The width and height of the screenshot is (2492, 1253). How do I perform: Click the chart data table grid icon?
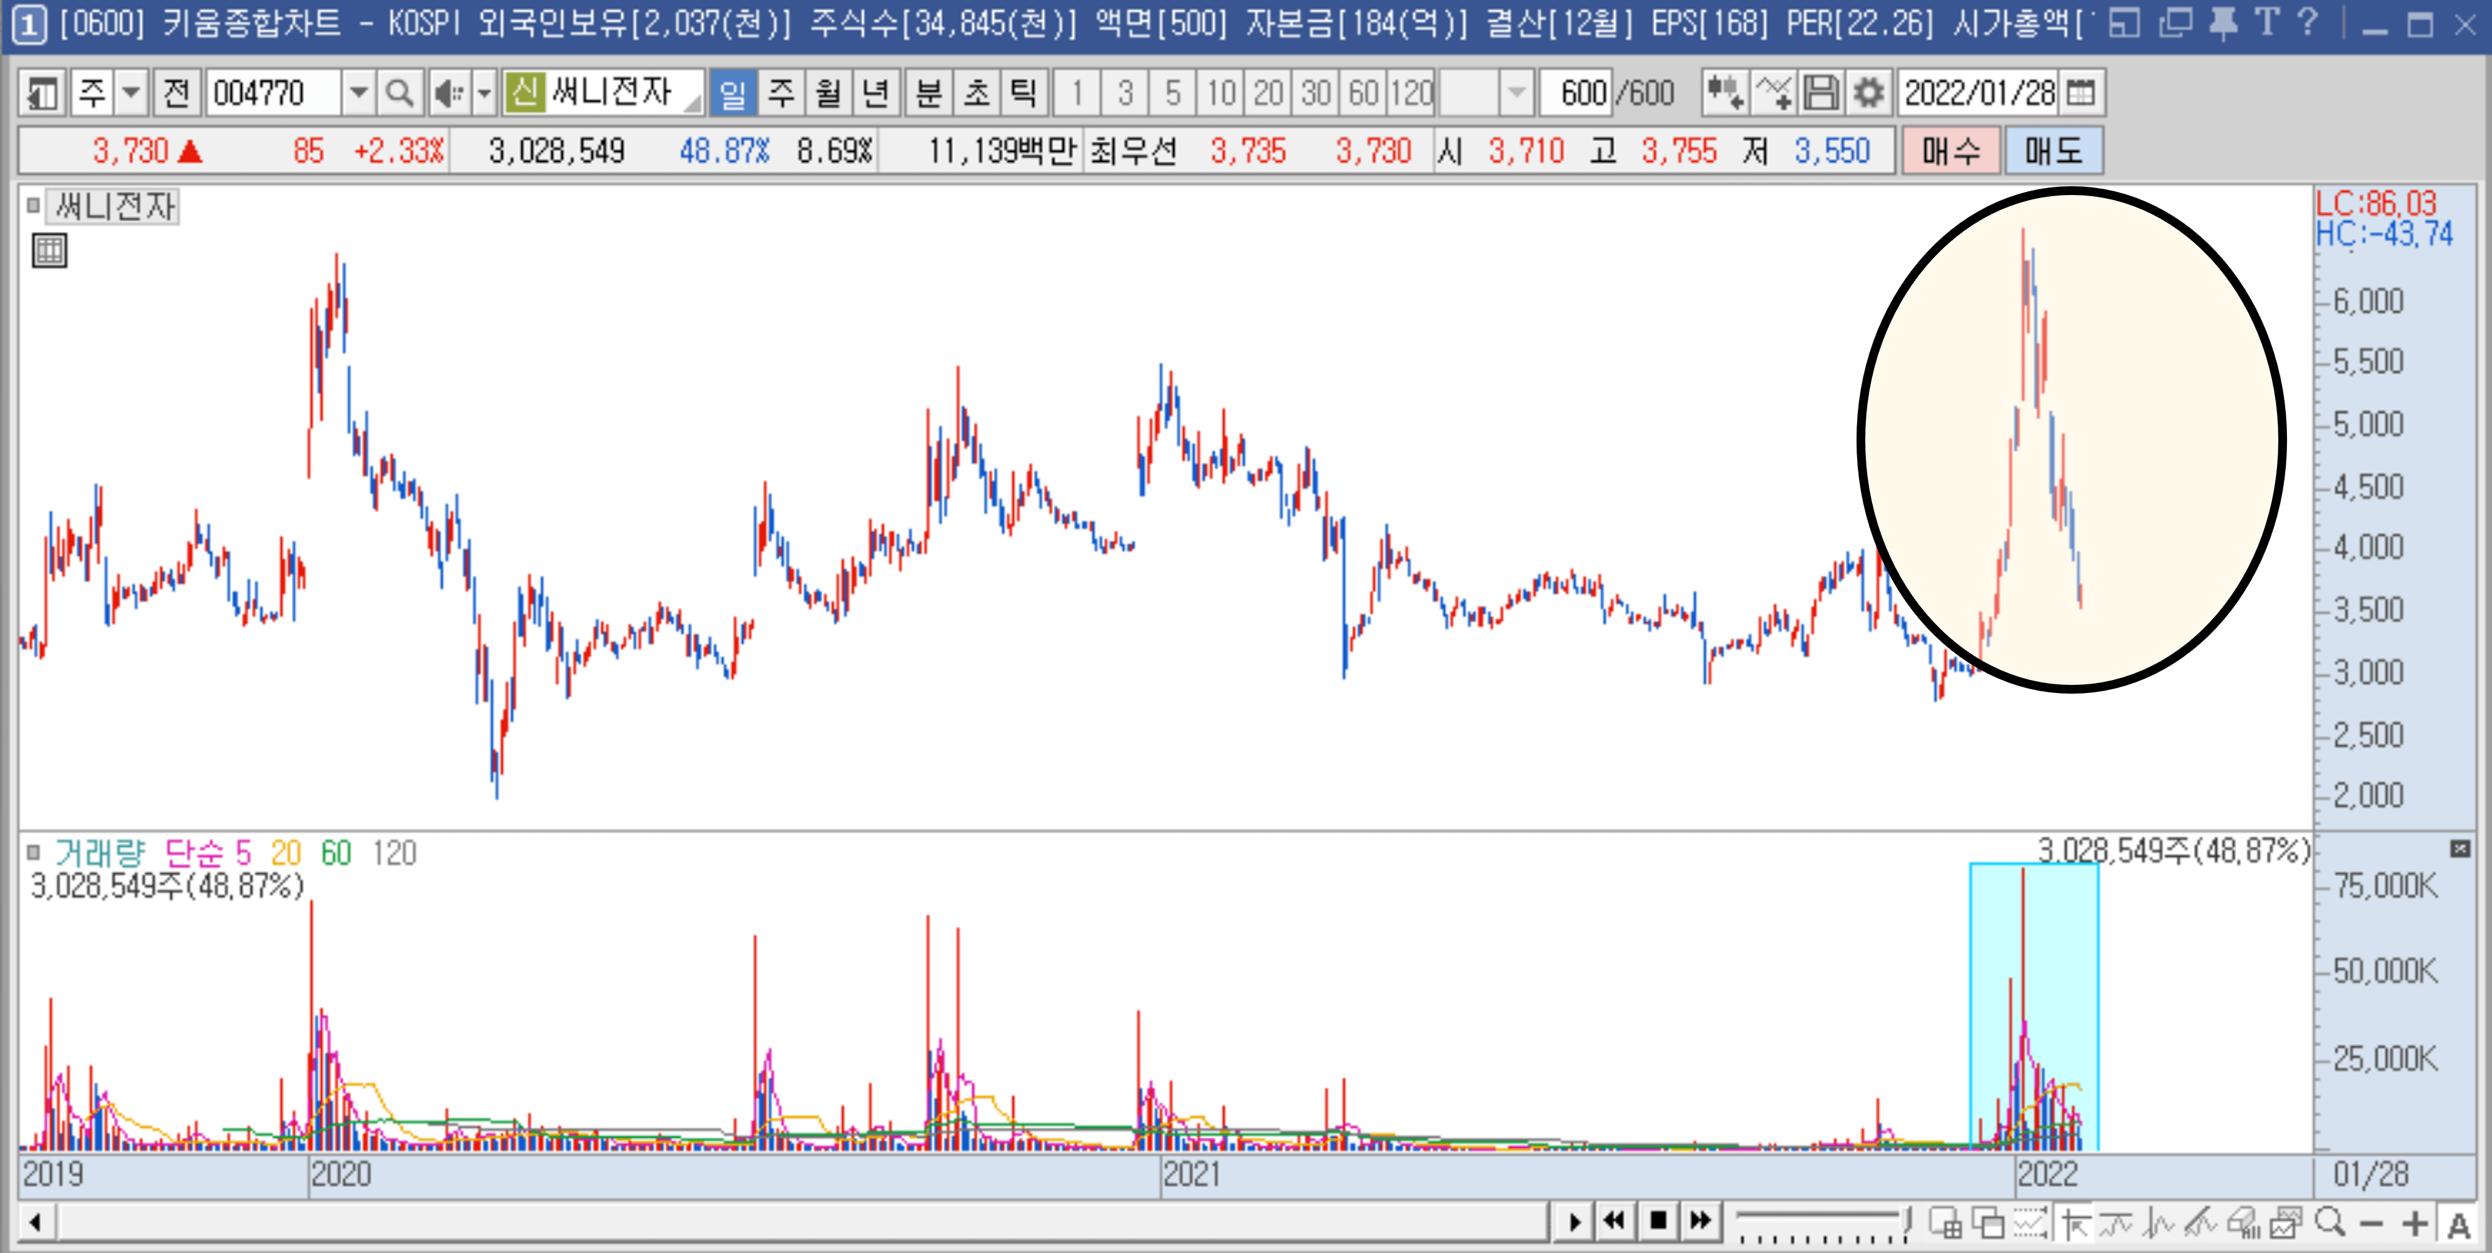[x=49, y=252]
